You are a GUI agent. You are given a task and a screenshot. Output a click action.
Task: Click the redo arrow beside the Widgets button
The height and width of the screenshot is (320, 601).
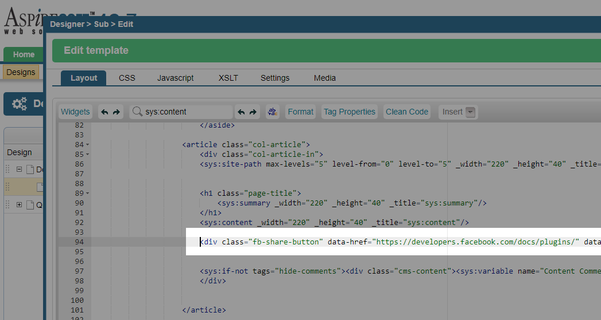point(117,112)
